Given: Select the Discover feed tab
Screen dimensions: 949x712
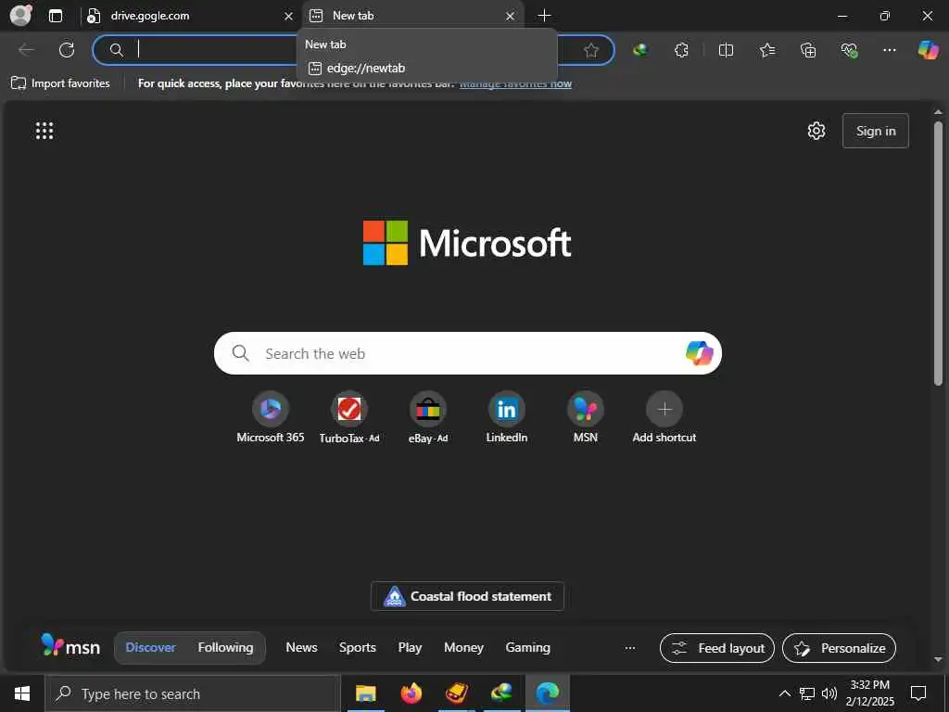Looking at the screenshot, I should click(150, 647).
